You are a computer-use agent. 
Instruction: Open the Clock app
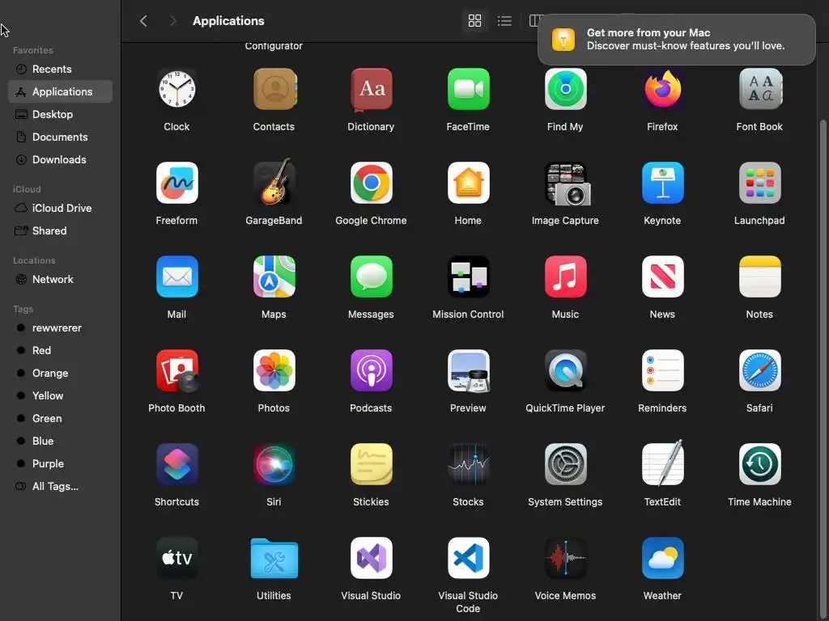(x=176, y=89)
